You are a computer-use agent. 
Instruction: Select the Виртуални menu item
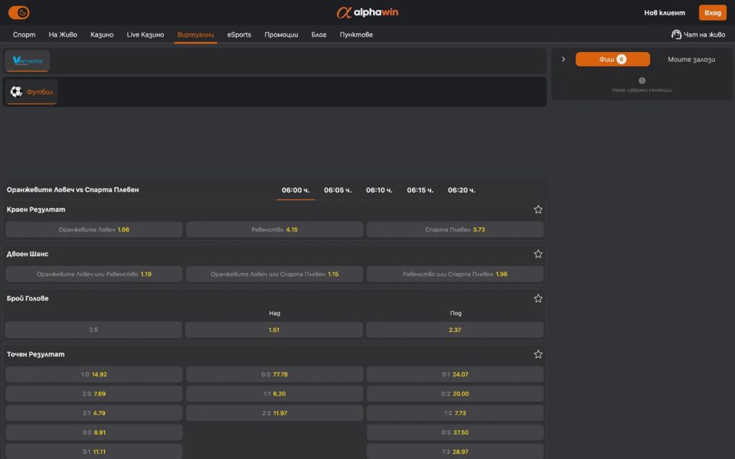tap(195, 34)
